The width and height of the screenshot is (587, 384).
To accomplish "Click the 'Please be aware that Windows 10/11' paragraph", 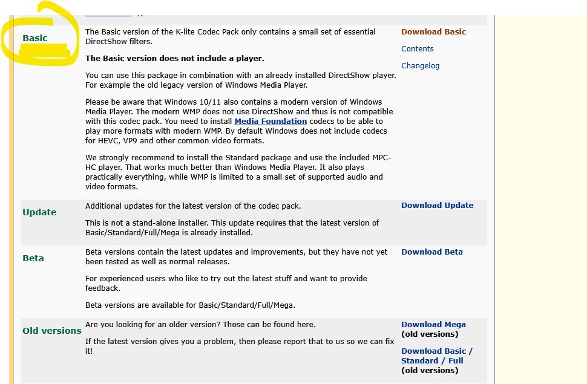I will [238, 122].
